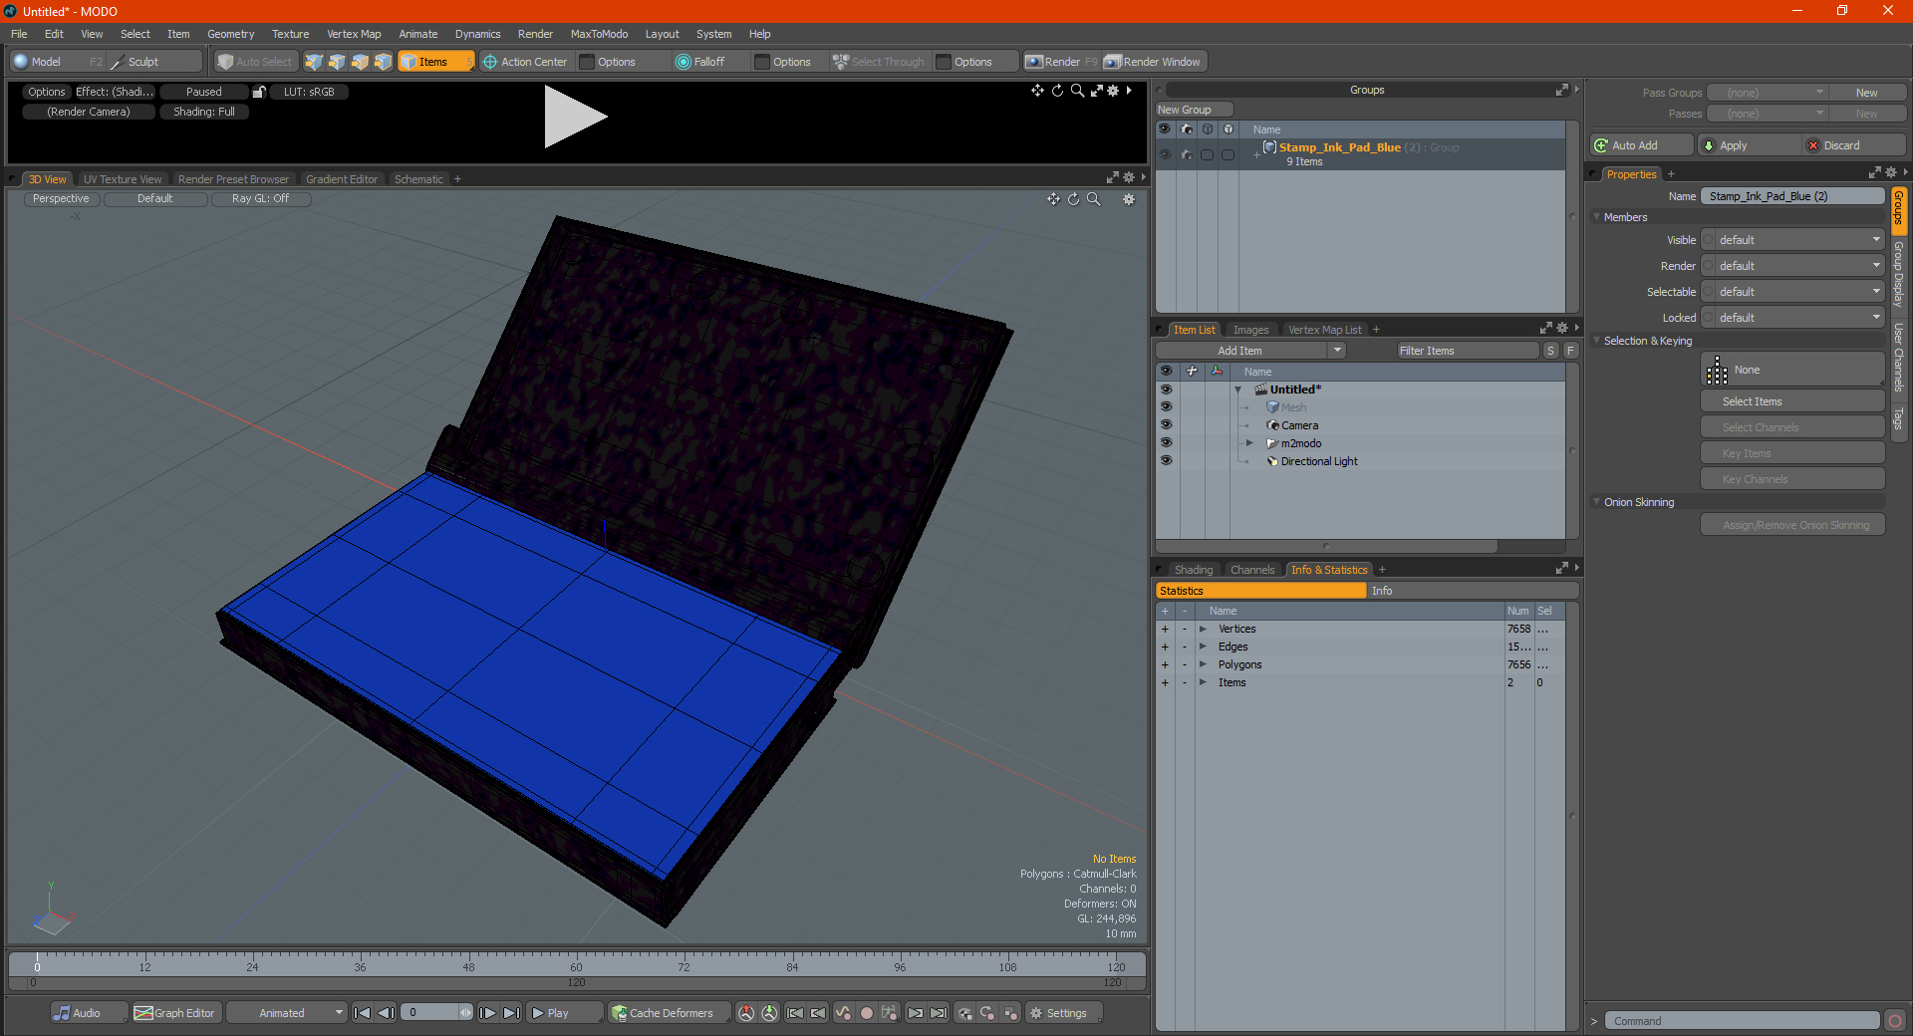Switch to UV Texture View tab
This screenshot has height=1036, width=1913.
pos(123,179)
